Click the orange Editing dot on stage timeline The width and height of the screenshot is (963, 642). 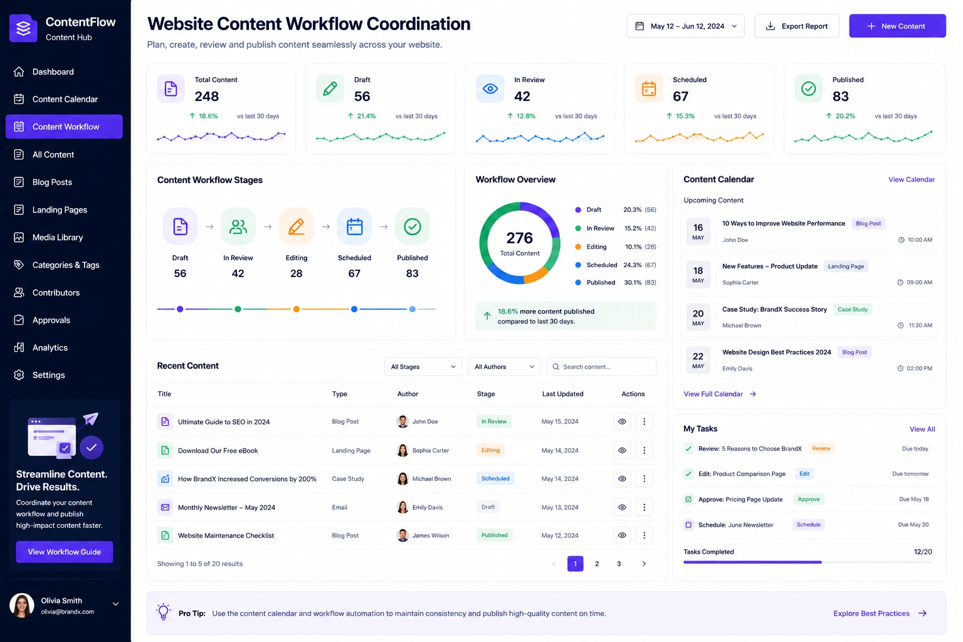[x=297, y=309]
